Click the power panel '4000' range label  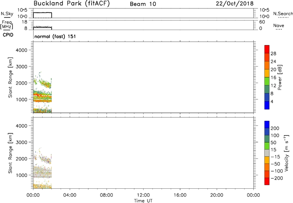pos(22,50)
